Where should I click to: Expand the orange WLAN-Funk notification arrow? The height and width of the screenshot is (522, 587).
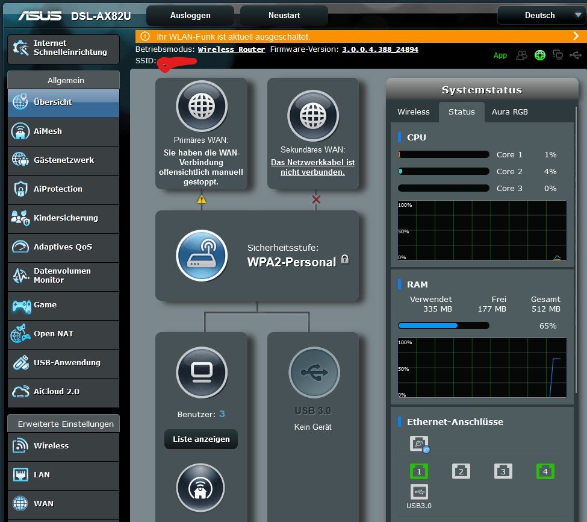(576, 36)
